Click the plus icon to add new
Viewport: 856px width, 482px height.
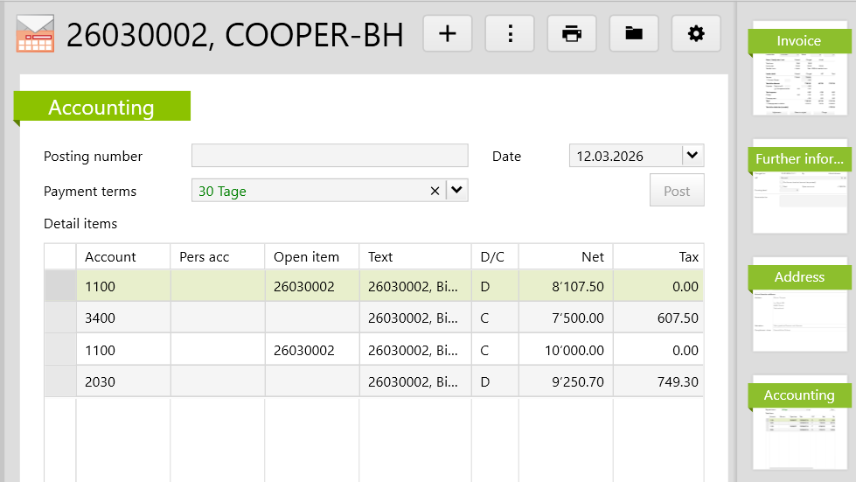point(447,34)
